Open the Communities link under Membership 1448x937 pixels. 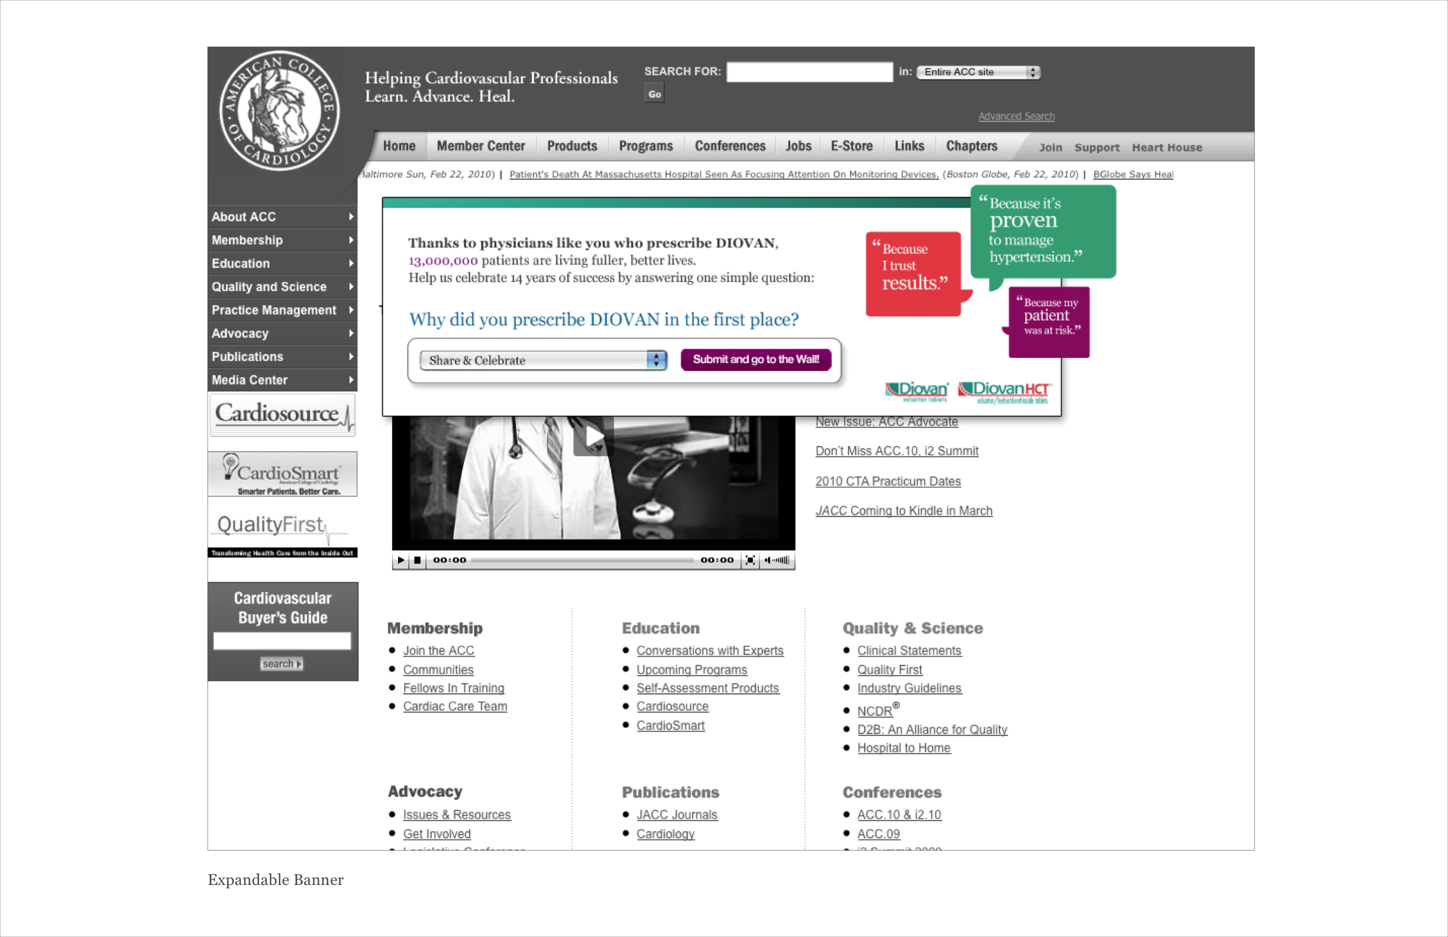[x=438, y=669]
